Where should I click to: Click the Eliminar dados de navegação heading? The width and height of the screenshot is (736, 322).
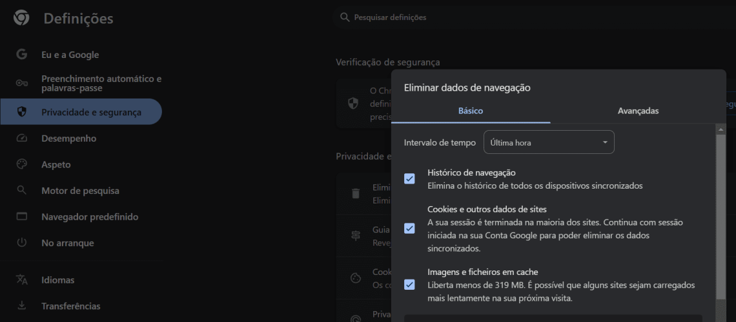(x=467, y=88)
